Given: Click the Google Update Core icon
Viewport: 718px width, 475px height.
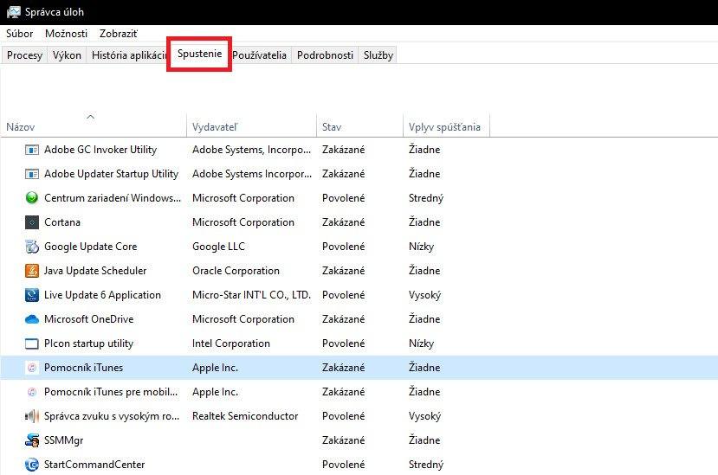Looking at the screenshot, I should (31, 247).
